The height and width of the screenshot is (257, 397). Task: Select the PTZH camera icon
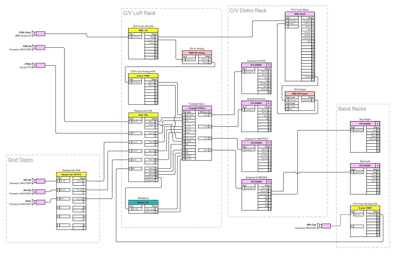[39, 65]
